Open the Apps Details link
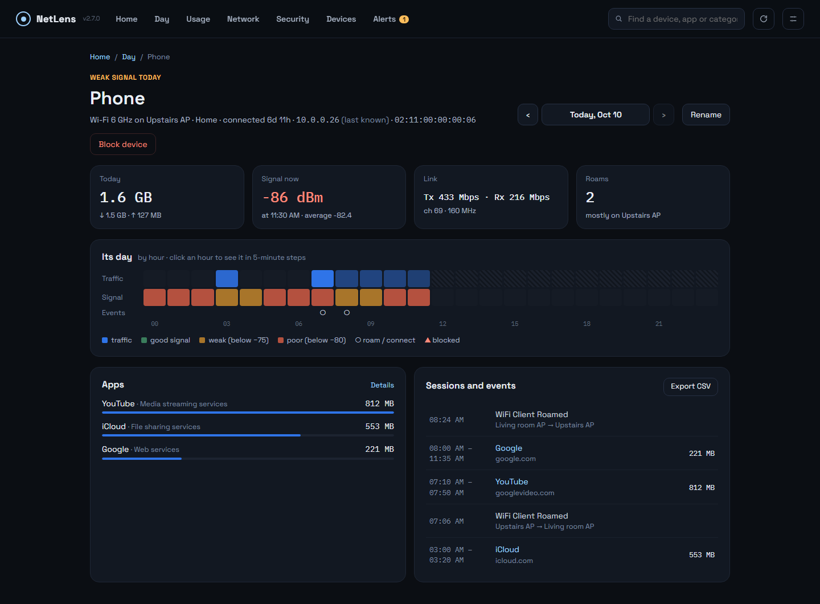The height and width of the screenshot is (604, 820). (382, 385)
